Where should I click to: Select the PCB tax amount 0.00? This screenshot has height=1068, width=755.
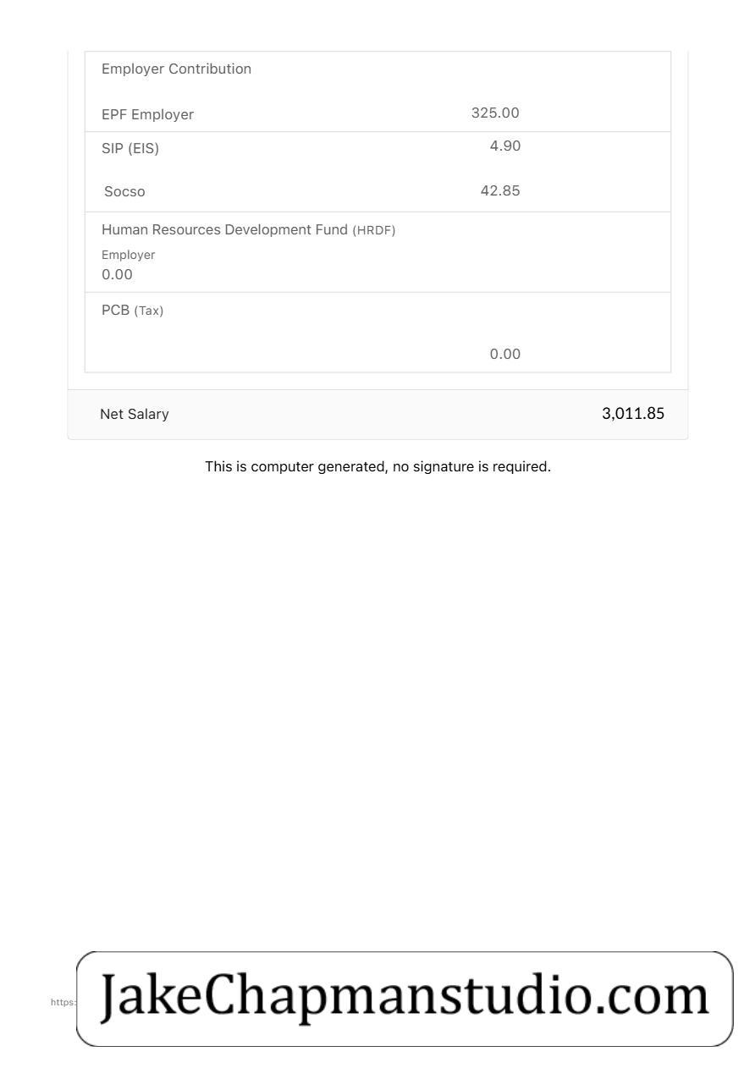click(505, 354)
